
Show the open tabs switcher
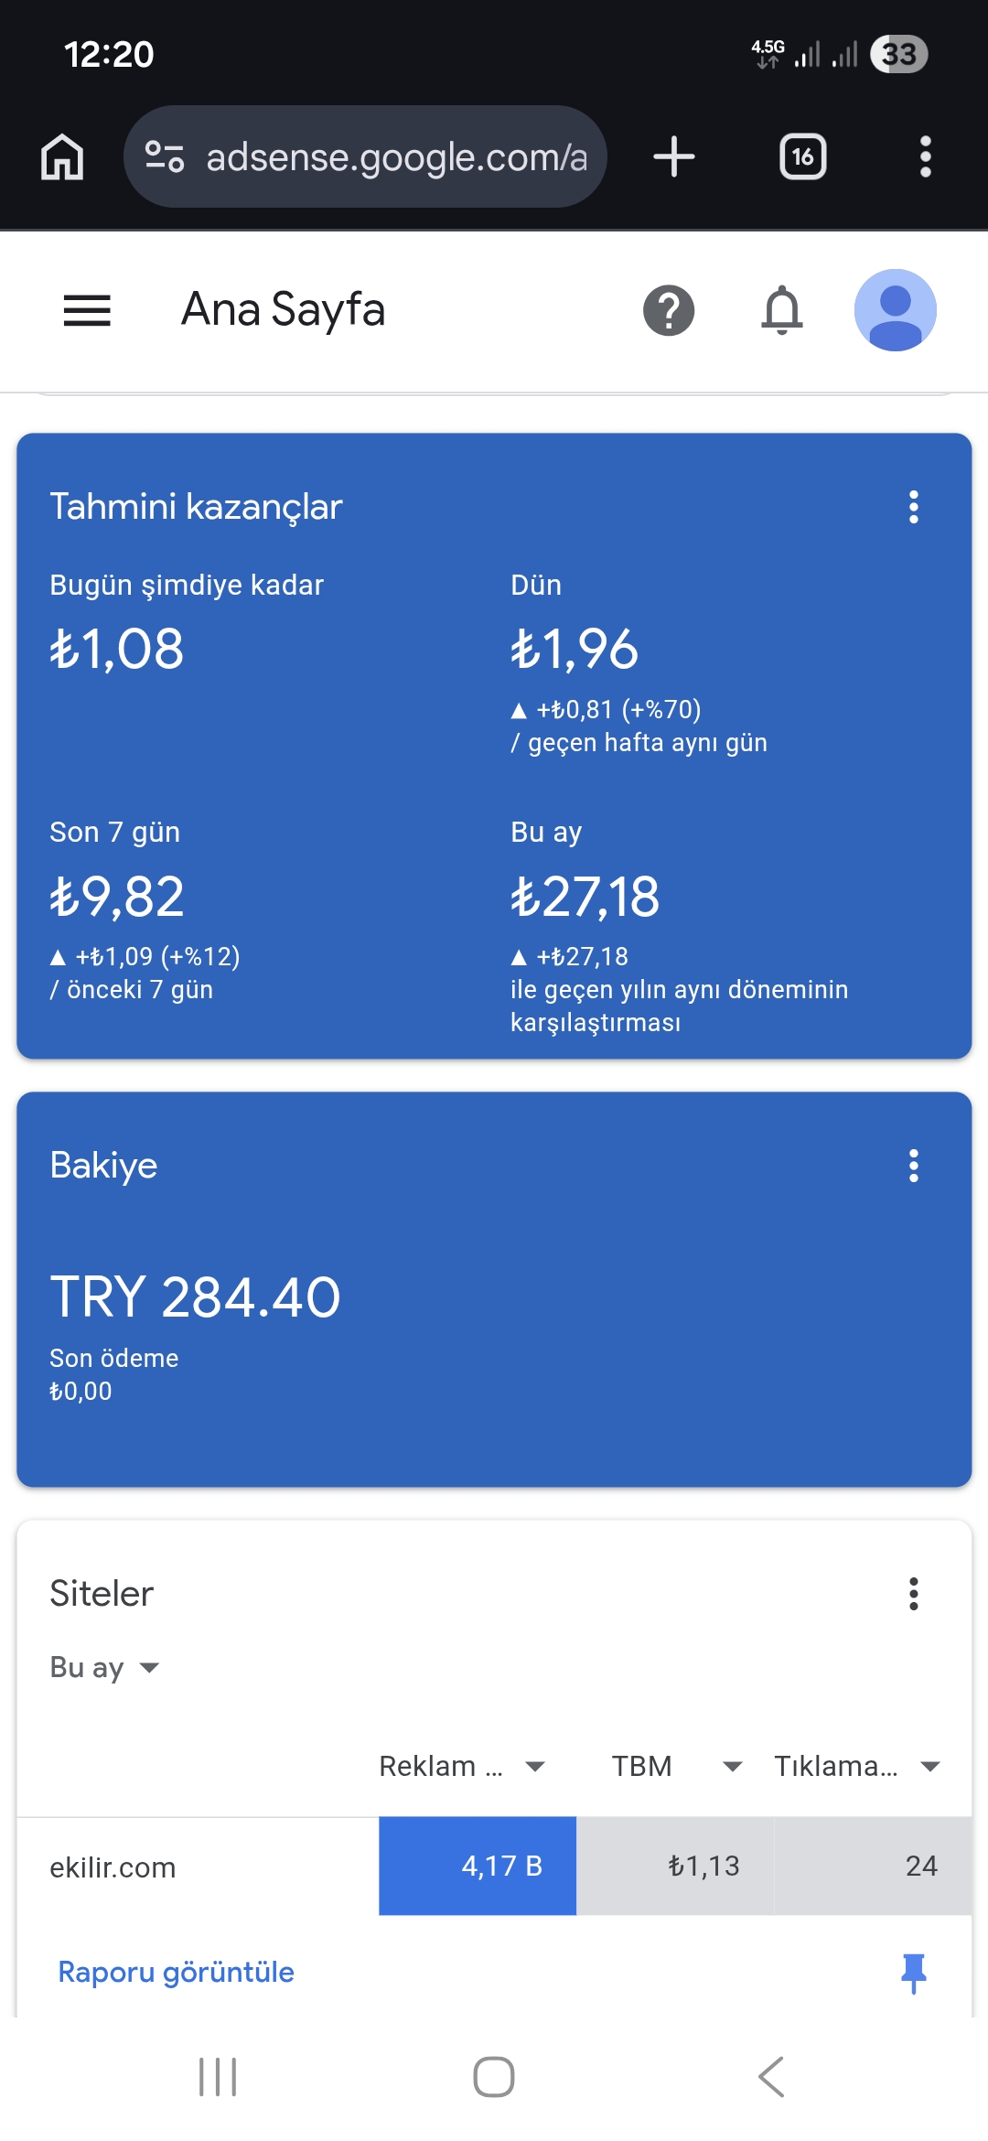pyautogui.click(x=802, y=156)
